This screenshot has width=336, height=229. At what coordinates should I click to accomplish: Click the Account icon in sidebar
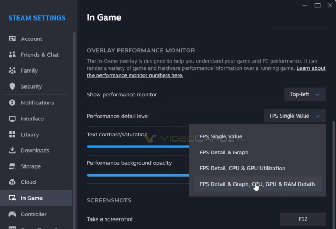coord(12,39)
